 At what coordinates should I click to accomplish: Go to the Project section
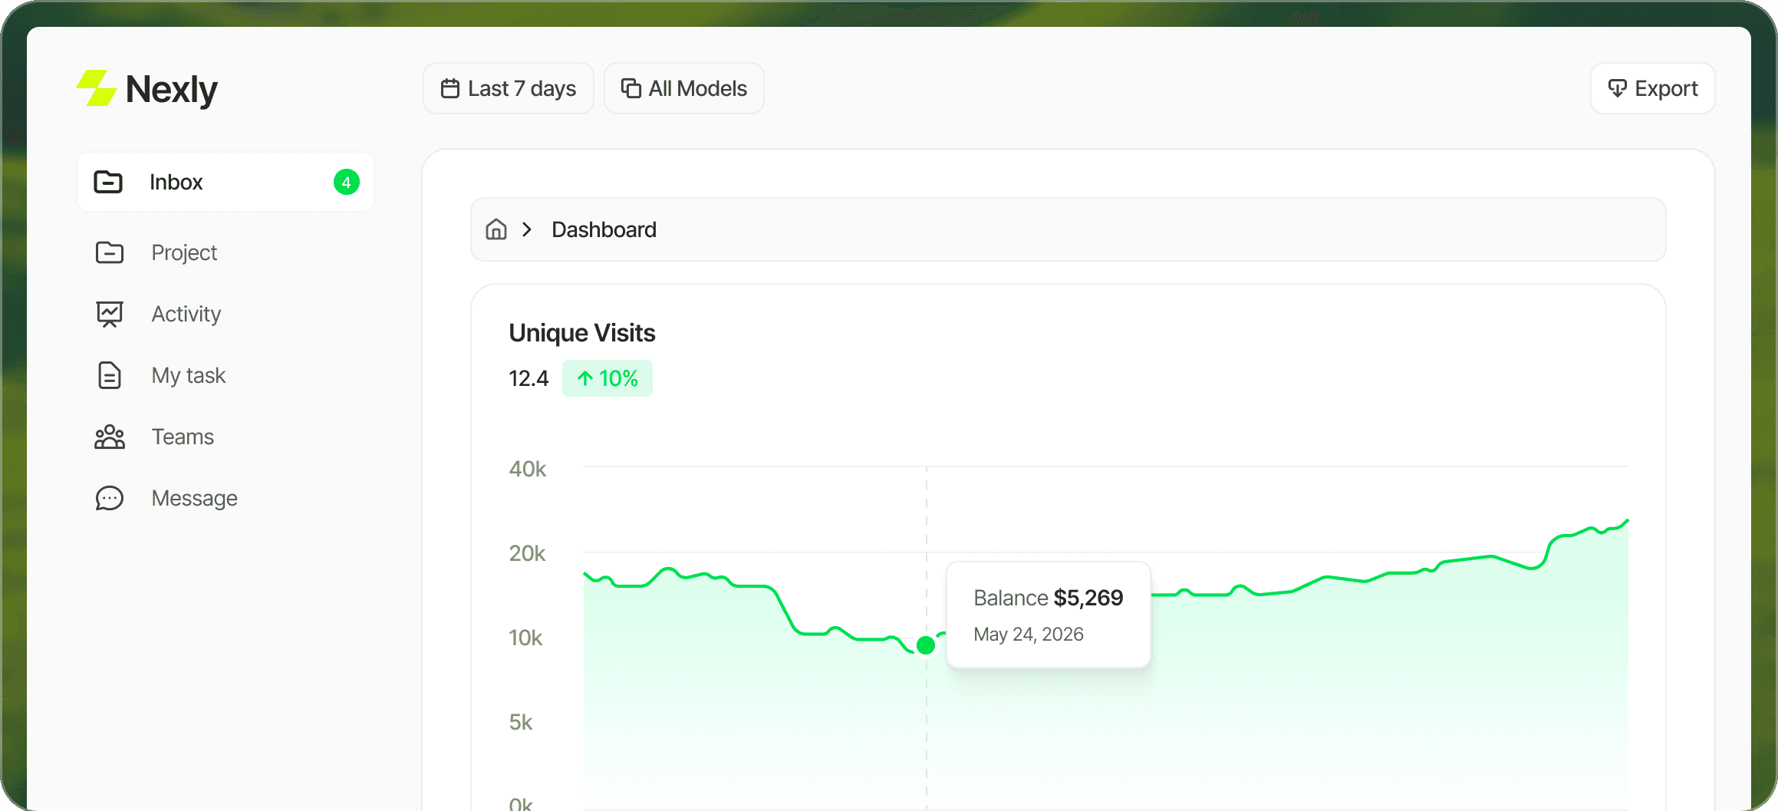[x=184, y=252]
